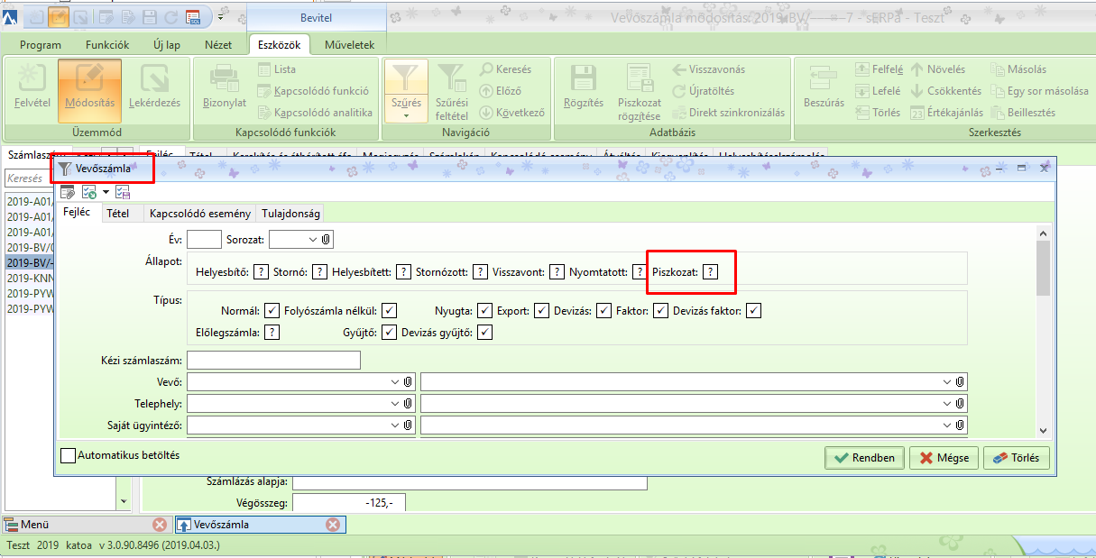Click the Másolás copy command
This screenshot has height=558, width=1096.
(x=1019, y=69)
